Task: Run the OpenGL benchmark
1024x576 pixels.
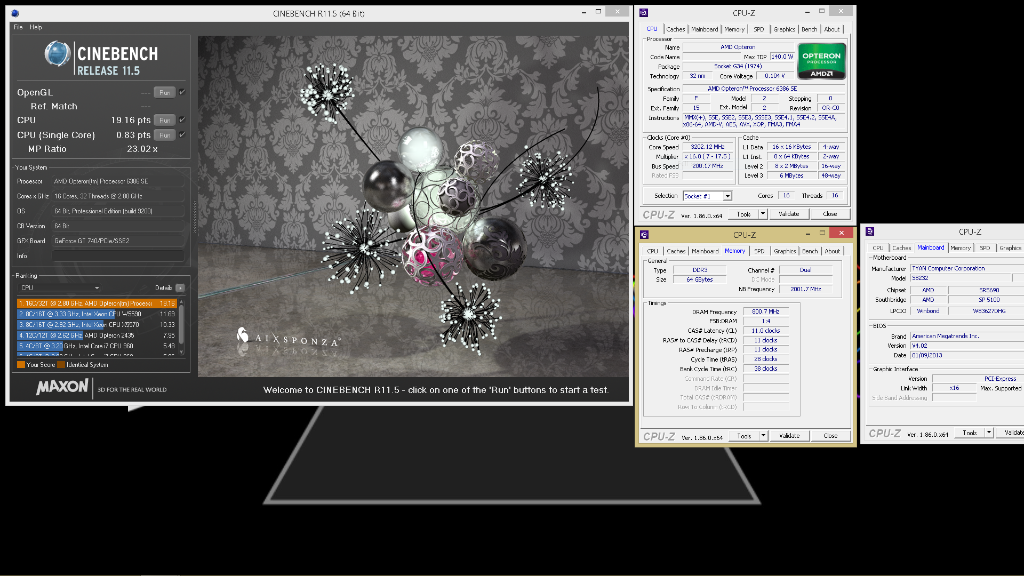Action: [165, 92]
